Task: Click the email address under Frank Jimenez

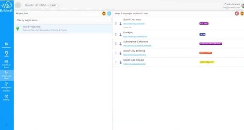Action: coord(232,7)
